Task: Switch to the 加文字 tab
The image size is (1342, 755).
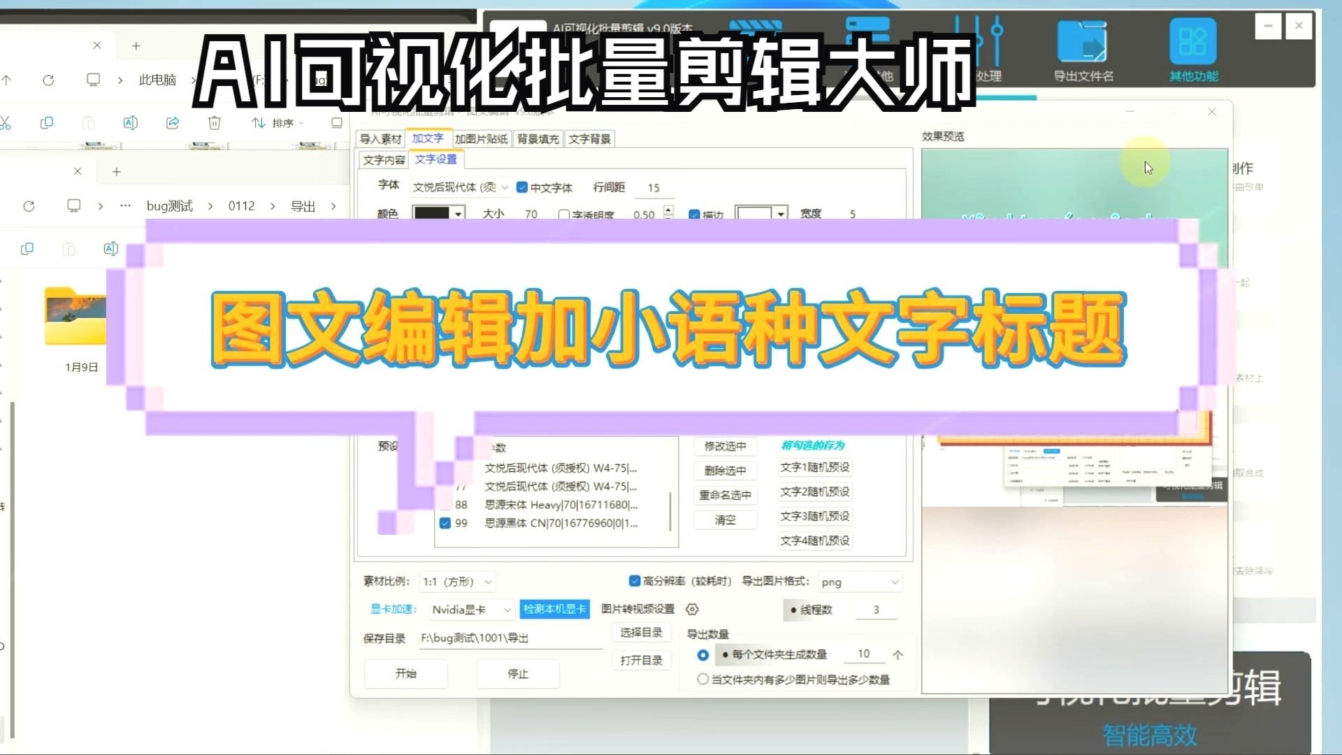Action: click(x=428, y=138)
